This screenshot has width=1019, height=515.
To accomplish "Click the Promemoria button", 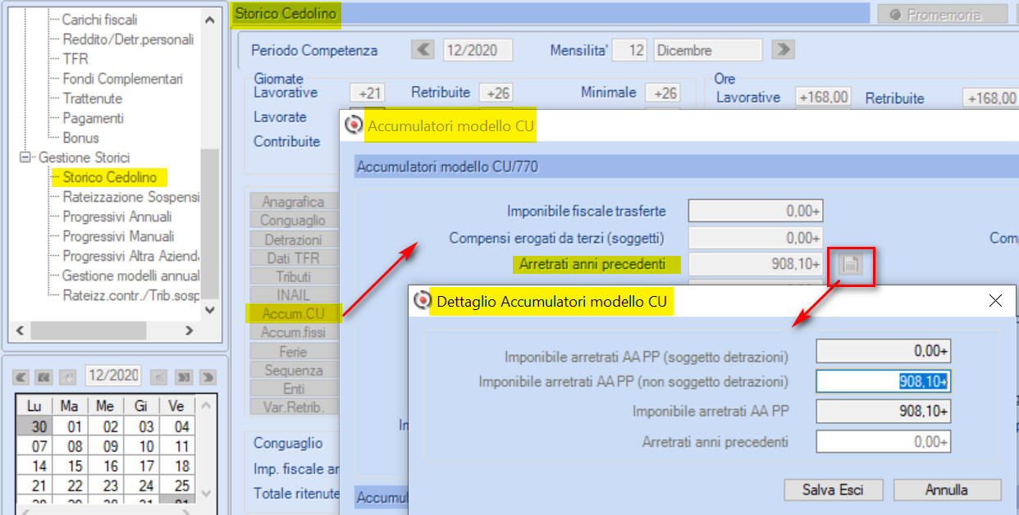I will [943, 15].
